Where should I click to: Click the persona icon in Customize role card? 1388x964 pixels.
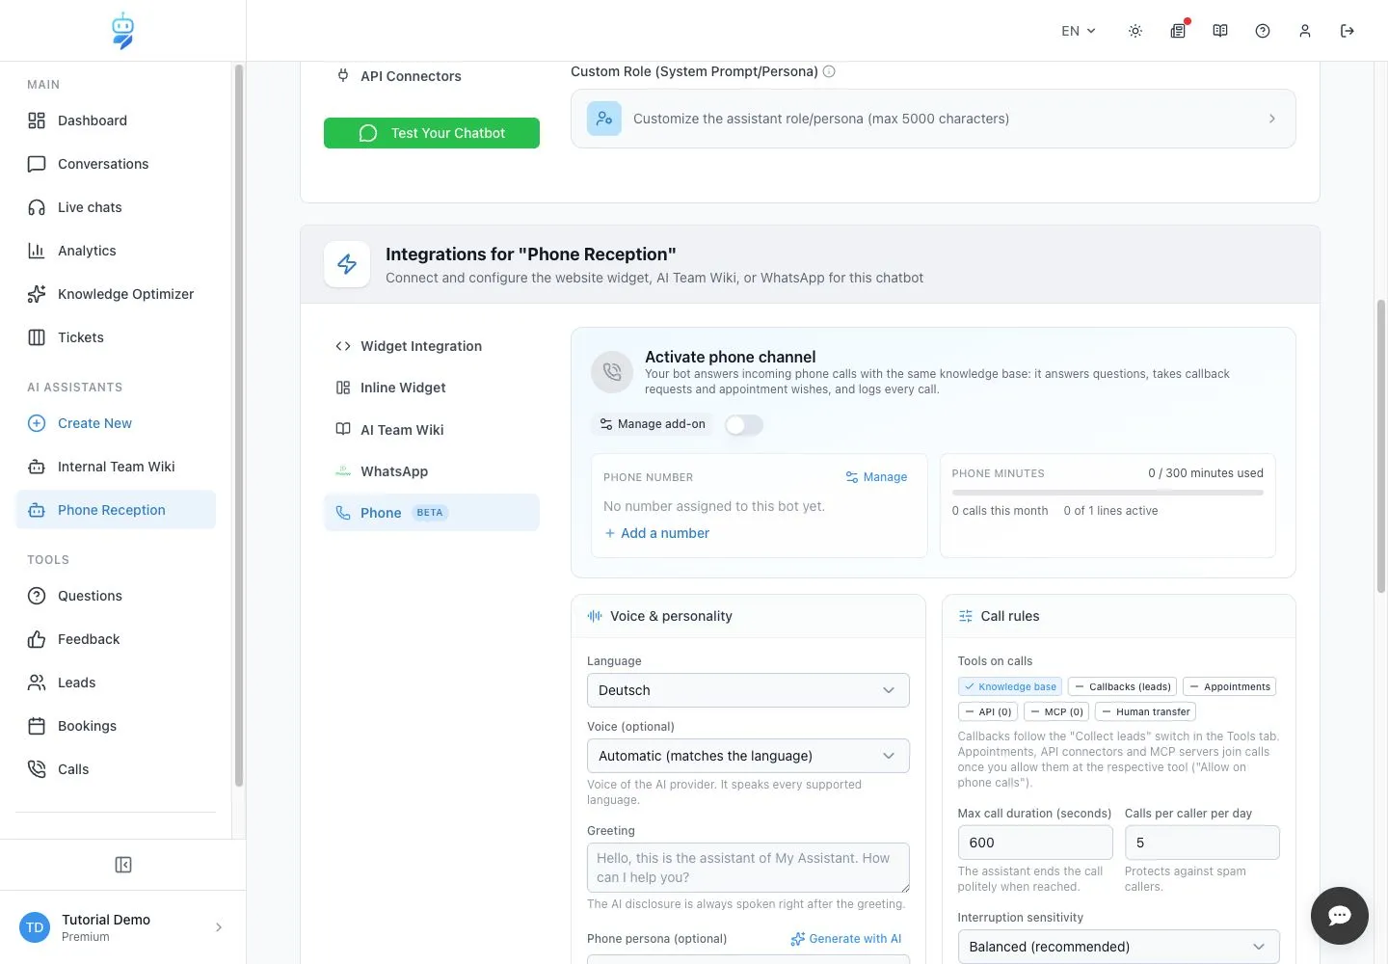[604, 119]
